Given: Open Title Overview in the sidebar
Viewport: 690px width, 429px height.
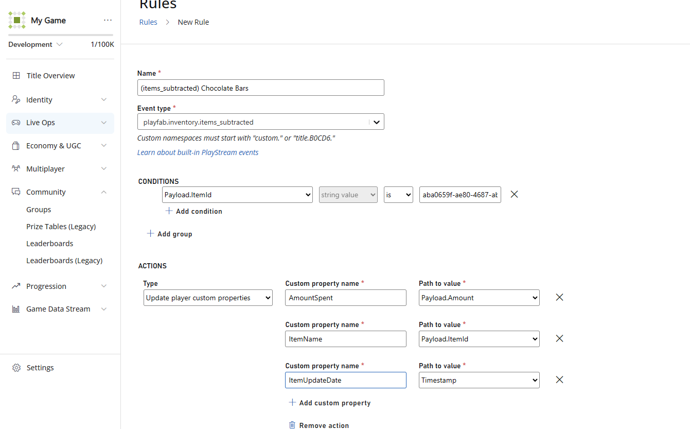Looking at the screenshot, I should click(50, 76).
